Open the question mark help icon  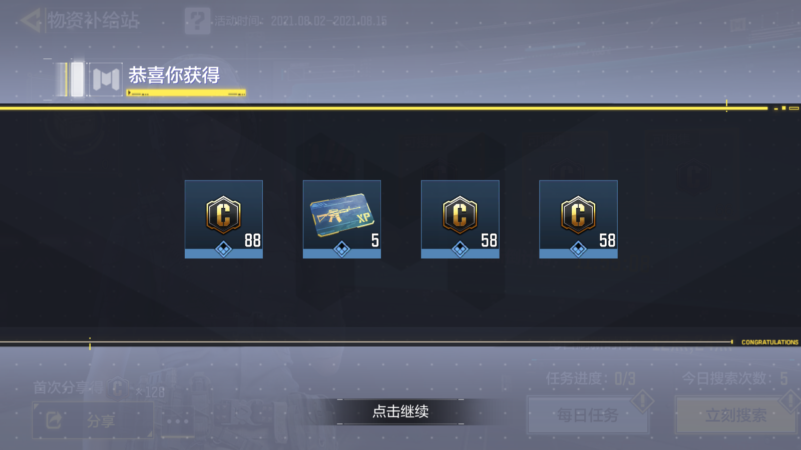tap(197, 20)
